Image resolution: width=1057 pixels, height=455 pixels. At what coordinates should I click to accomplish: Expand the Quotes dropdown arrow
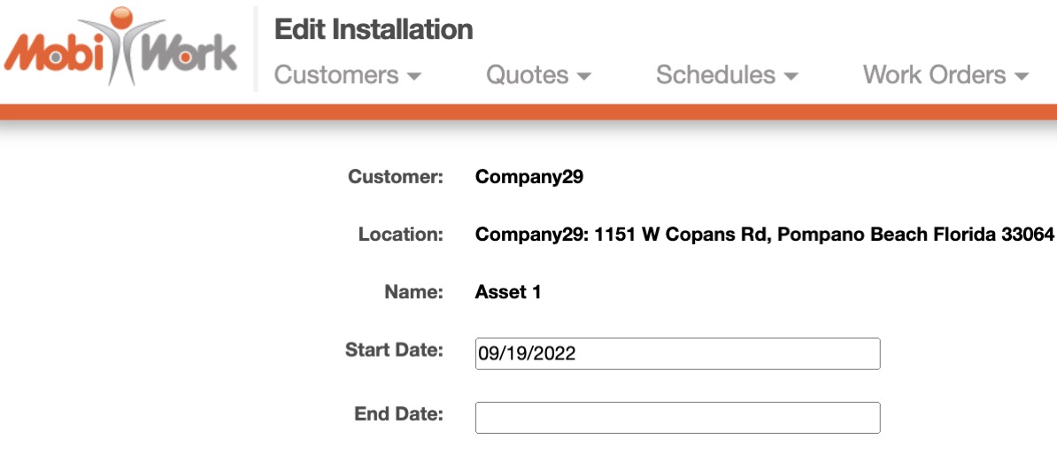coord(583,77)
